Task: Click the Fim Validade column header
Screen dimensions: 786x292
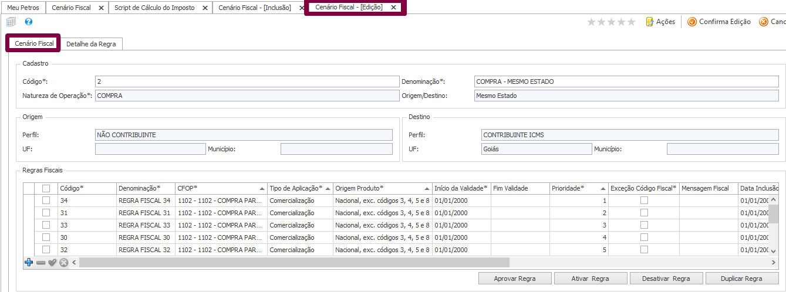Action: coord(520,188)
